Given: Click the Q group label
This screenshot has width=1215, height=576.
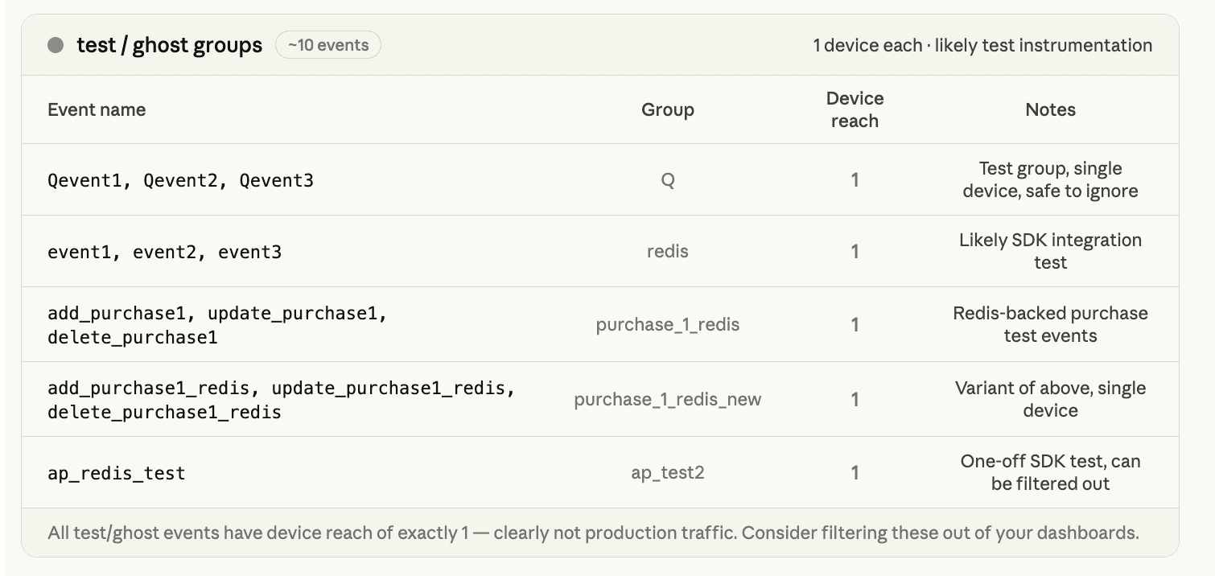Looking at the screenshot, I should [x=667, y=180].
